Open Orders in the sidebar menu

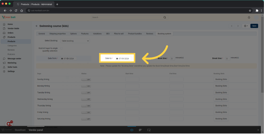(10, 33)
